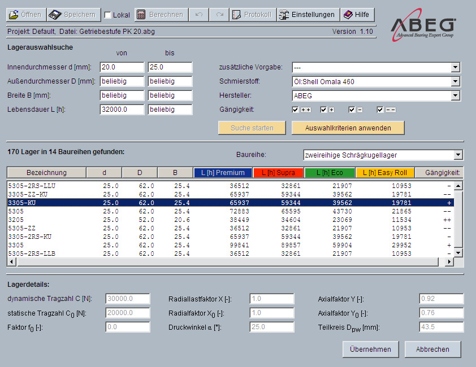Screen dimensions: 476x367
Task: Sort by L [h] Easy Roll column
Action: [x=385, y=173]
